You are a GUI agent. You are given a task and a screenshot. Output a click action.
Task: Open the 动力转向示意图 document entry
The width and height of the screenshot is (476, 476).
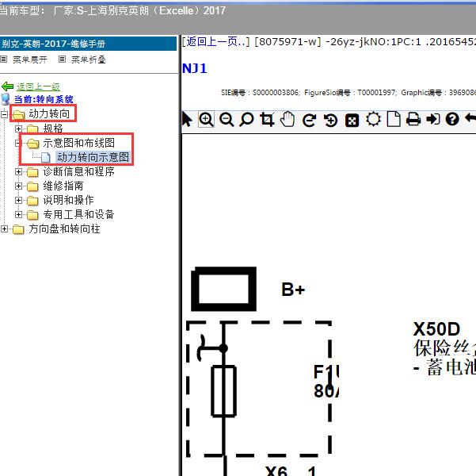(x=93, y=157)
